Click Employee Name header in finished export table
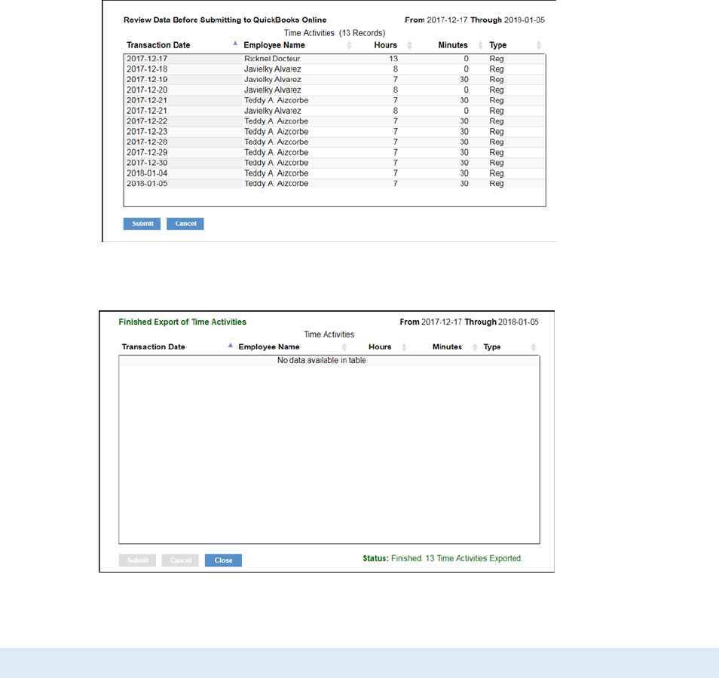This screenshot has width=719, height=678. point(269,347)
